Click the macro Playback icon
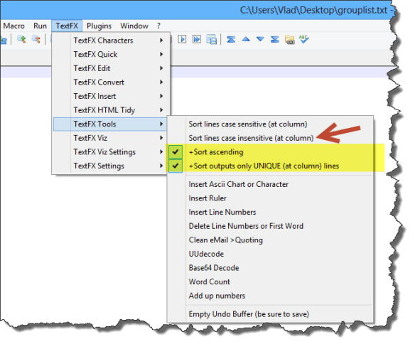415x349 pixels. pyautogui.click(x=182, y=39)
